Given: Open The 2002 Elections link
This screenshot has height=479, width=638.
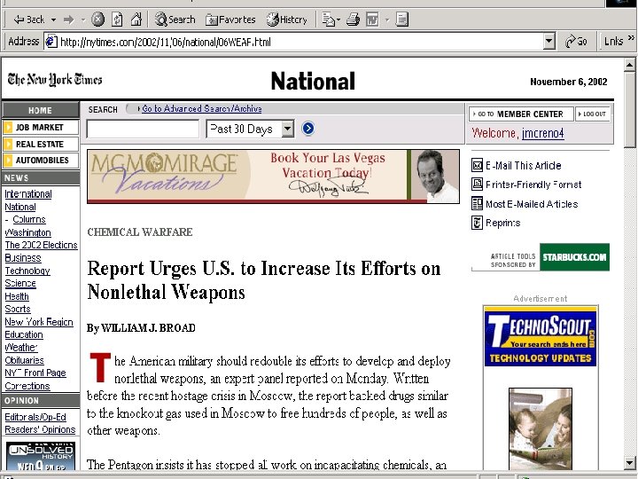Looking at the screenshot, I should [x=41, y=245].
